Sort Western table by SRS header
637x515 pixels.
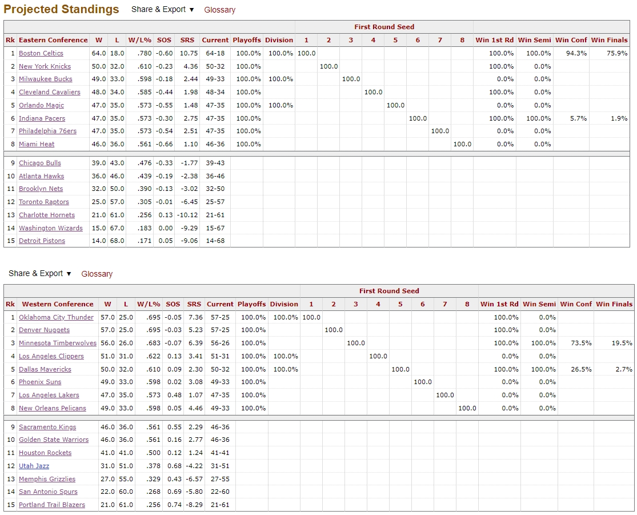[194, 304]
